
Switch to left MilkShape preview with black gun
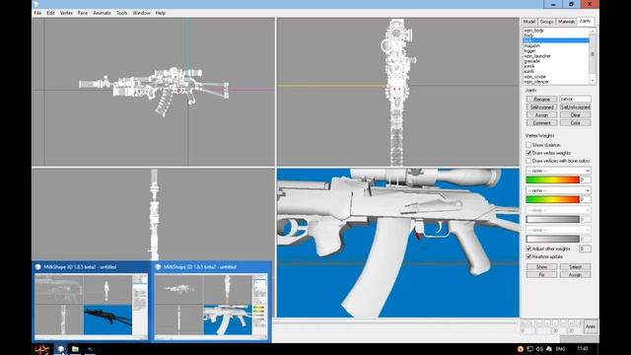[x=91, y=302]
